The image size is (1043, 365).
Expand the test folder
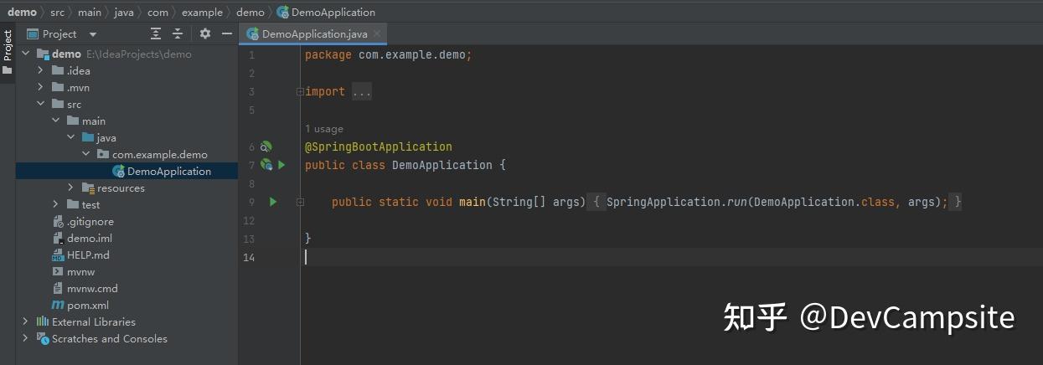[55, 204]
